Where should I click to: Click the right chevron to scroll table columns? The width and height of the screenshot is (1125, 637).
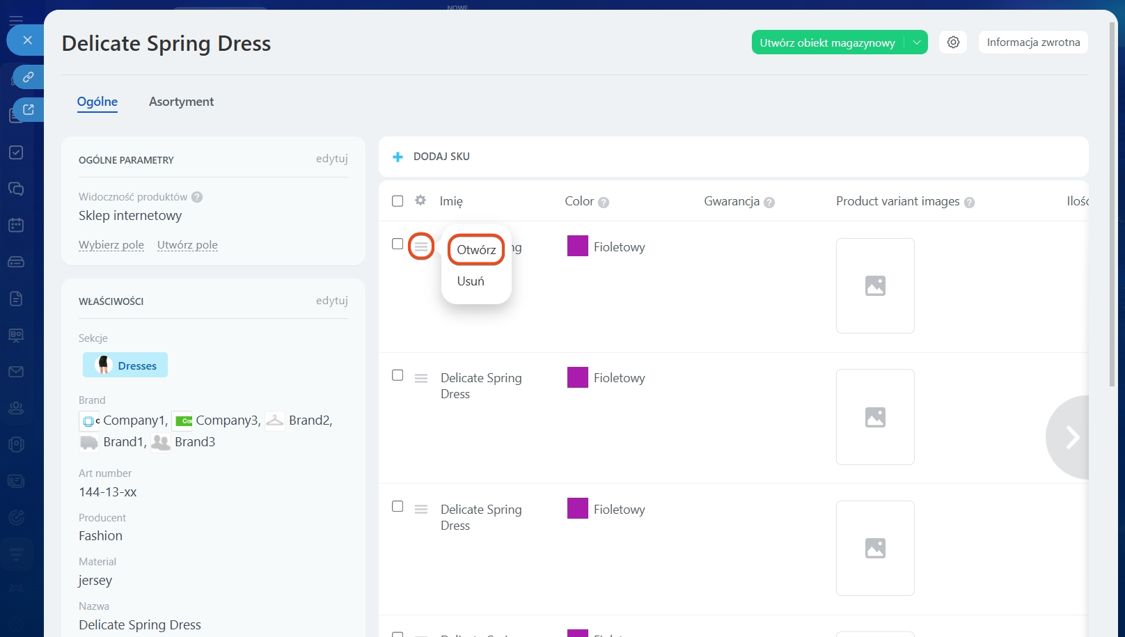coord(1072,437)
